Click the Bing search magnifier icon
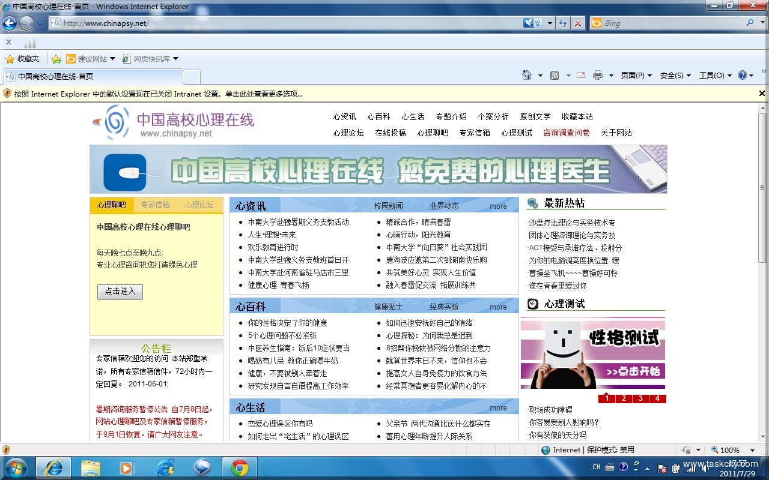 (750, 23)
